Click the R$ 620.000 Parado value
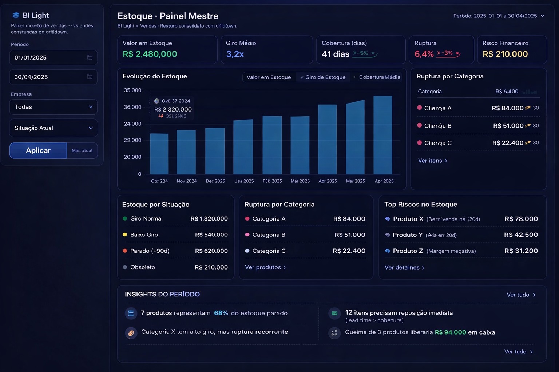The width and height of the screenshot is (559, 372). point(211,251)
